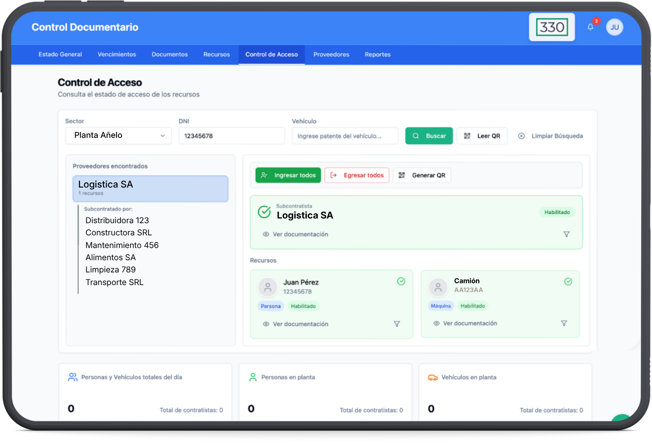The height and width of the screenshot is (444, 652).
Task: Focus the DNI input field
Action: [x=232, y=136]
